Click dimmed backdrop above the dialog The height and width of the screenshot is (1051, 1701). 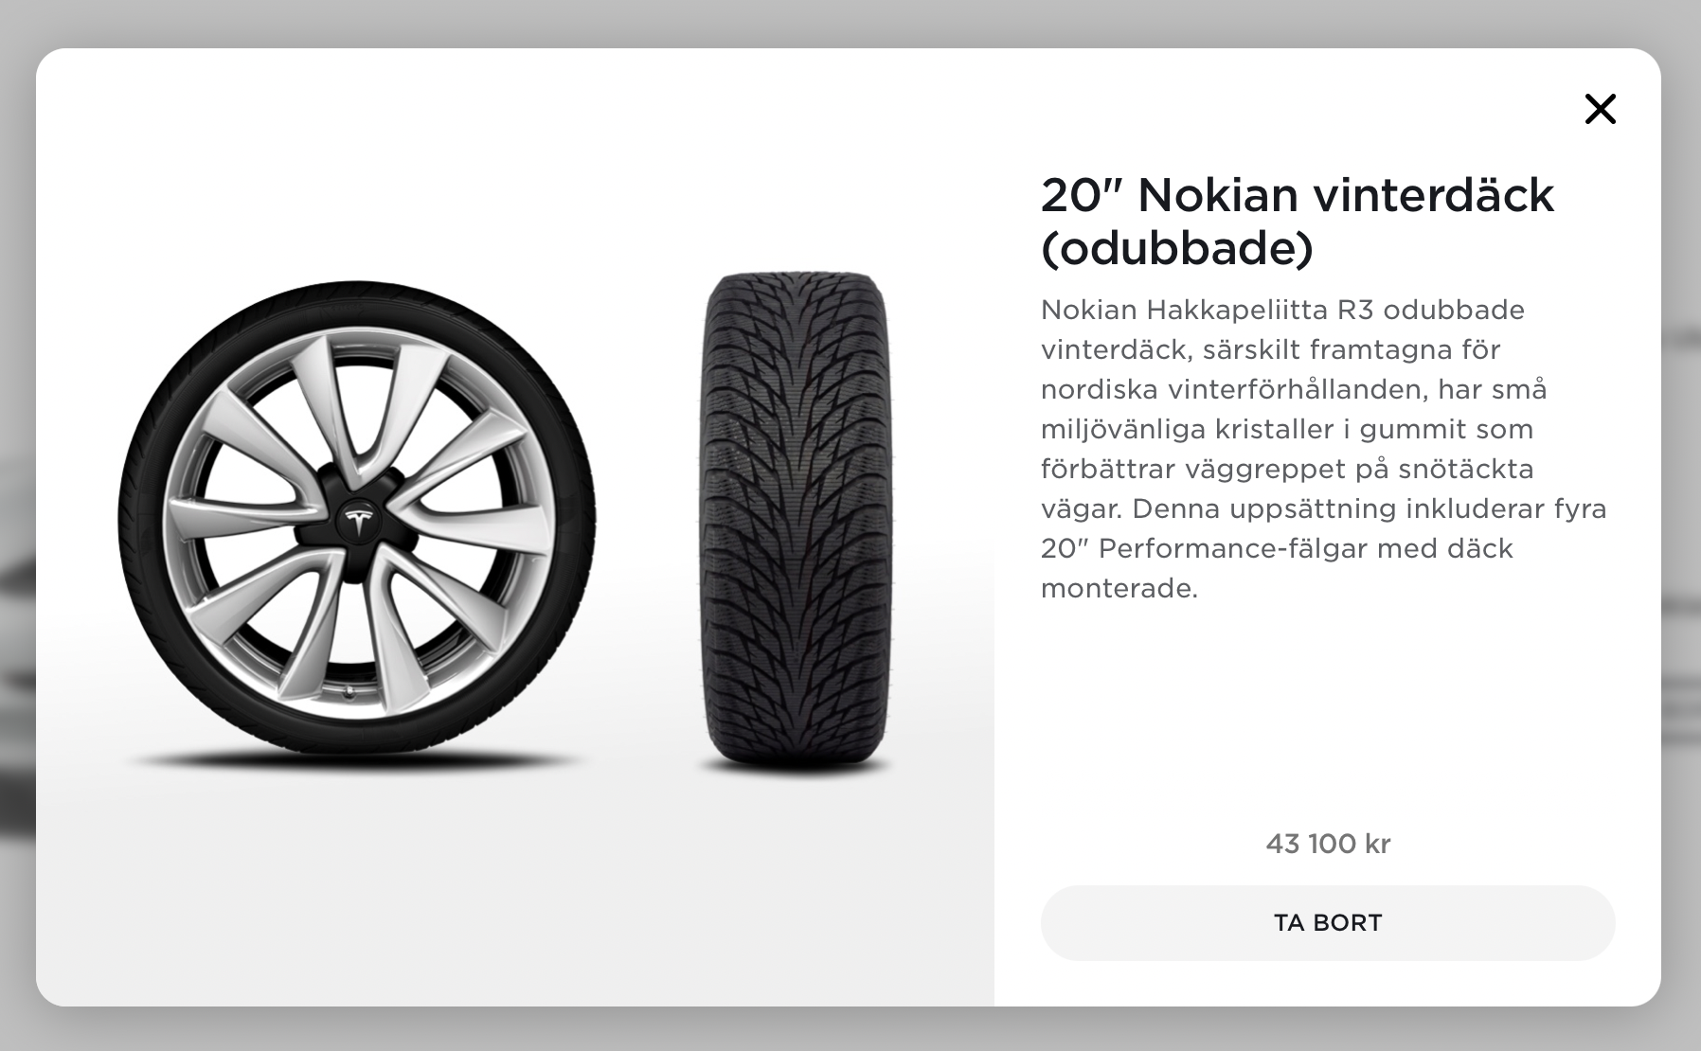(x=850, y=23)
